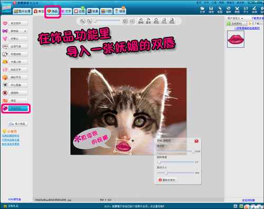Image resolution: width=264 pixels, height=209 pixels.
Task: Click the 重做 redo icon
Action: 148,21
